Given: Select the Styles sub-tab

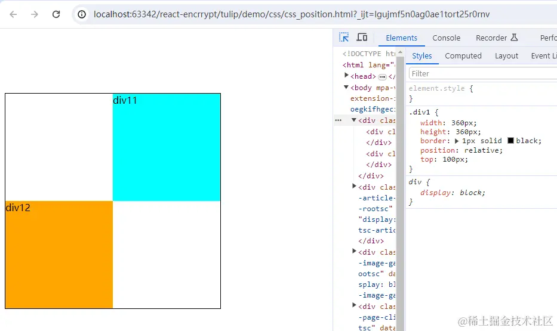Looking at the screenshot, I should pos(422,55).
